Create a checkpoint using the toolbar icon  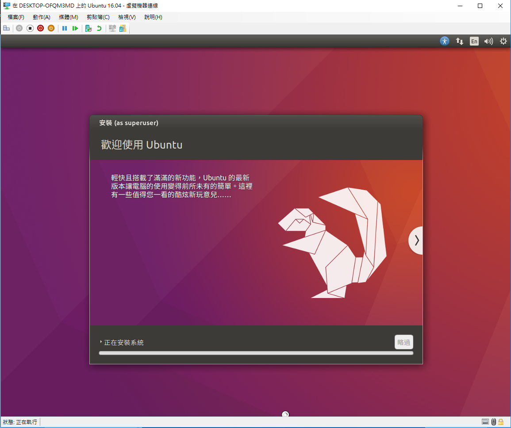coord(88,28)
